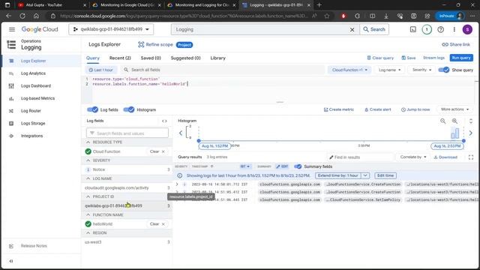
Task: Open the help question mark icon
Action: [x=440, y=29]
